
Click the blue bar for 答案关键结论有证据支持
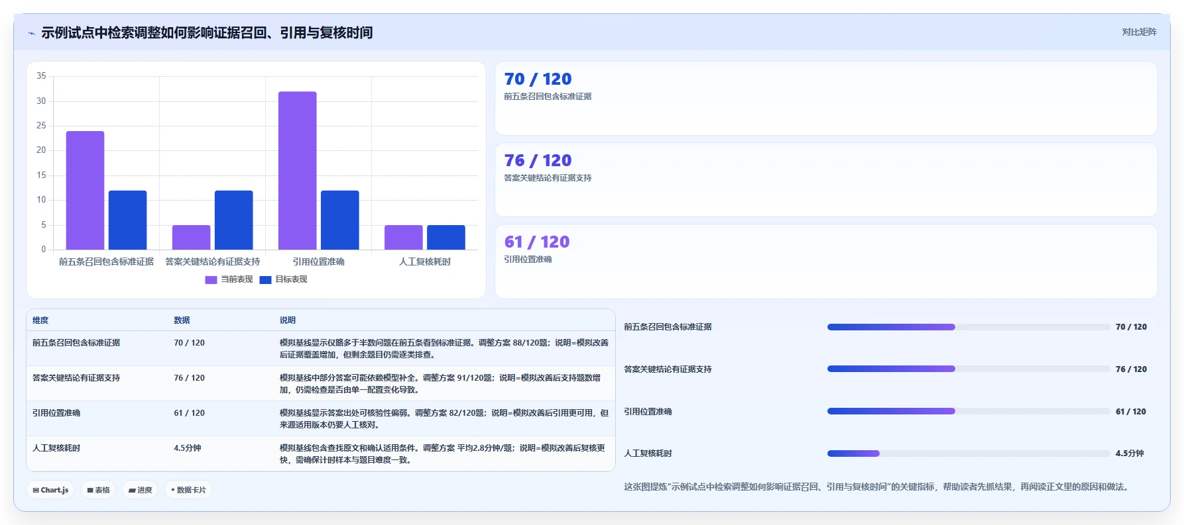point(233,220)
